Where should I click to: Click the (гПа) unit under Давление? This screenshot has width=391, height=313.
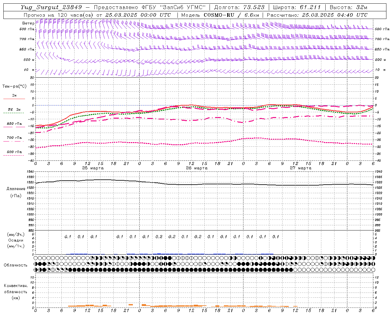[x=16, y=196]
